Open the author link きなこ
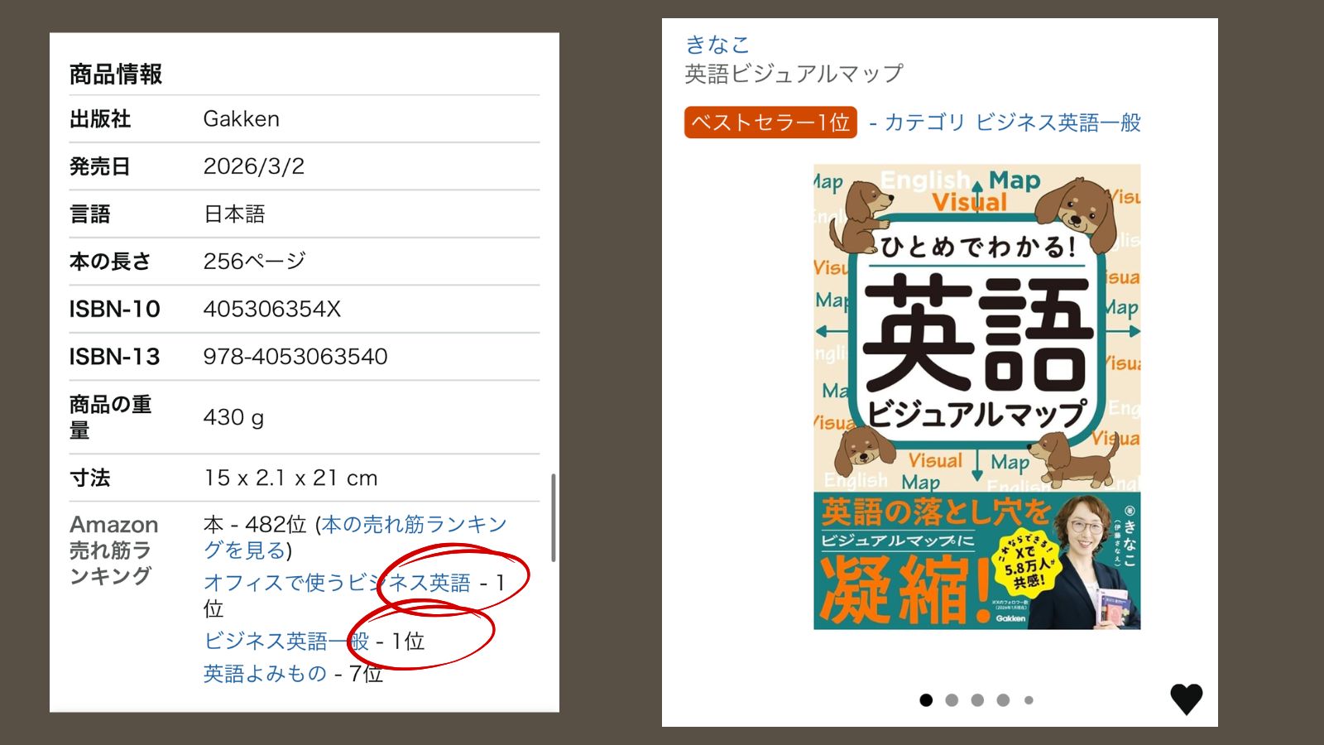The image size is (1324, 745). pyautogui.click(x=717, y=44)
